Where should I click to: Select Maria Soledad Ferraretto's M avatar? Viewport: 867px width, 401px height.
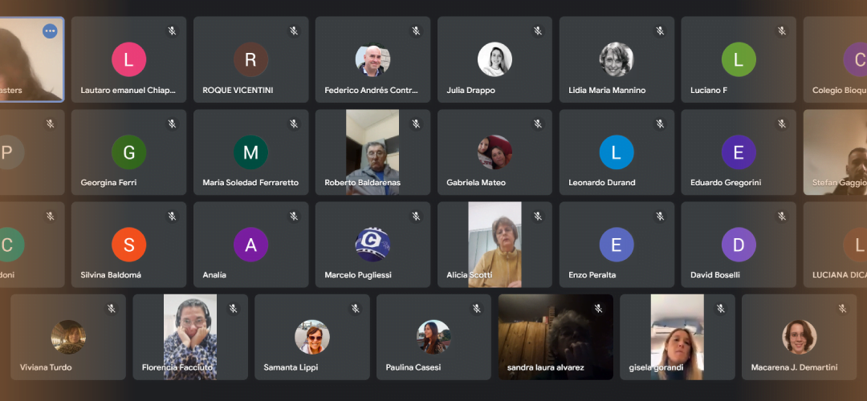pos(250,152)
